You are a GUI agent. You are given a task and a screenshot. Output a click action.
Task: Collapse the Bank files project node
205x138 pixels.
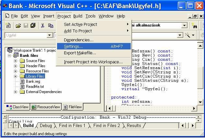pos(9,56)
